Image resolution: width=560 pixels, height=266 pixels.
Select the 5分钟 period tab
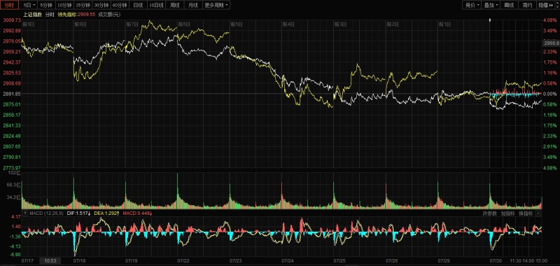pyautogui.click(x=46, y=5)
